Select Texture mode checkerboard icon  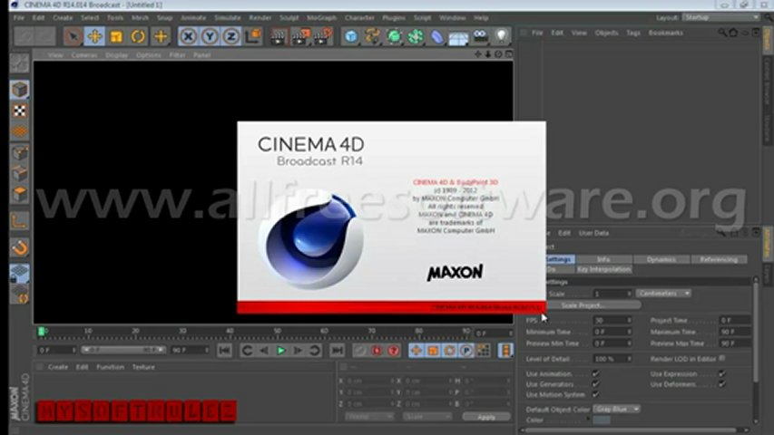click(20, 111)
